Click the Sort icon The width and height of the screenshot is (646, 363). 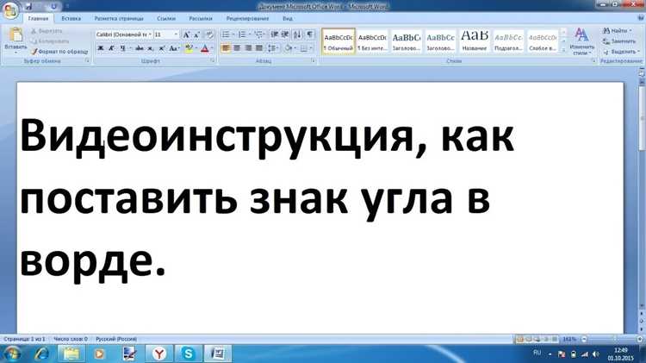(x=297, y=34)
